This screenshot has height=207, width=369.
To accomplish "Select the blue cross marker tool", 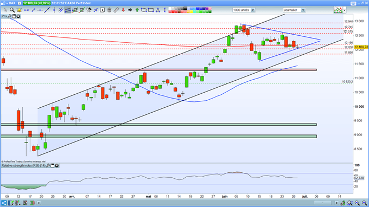I will [96, 10].
